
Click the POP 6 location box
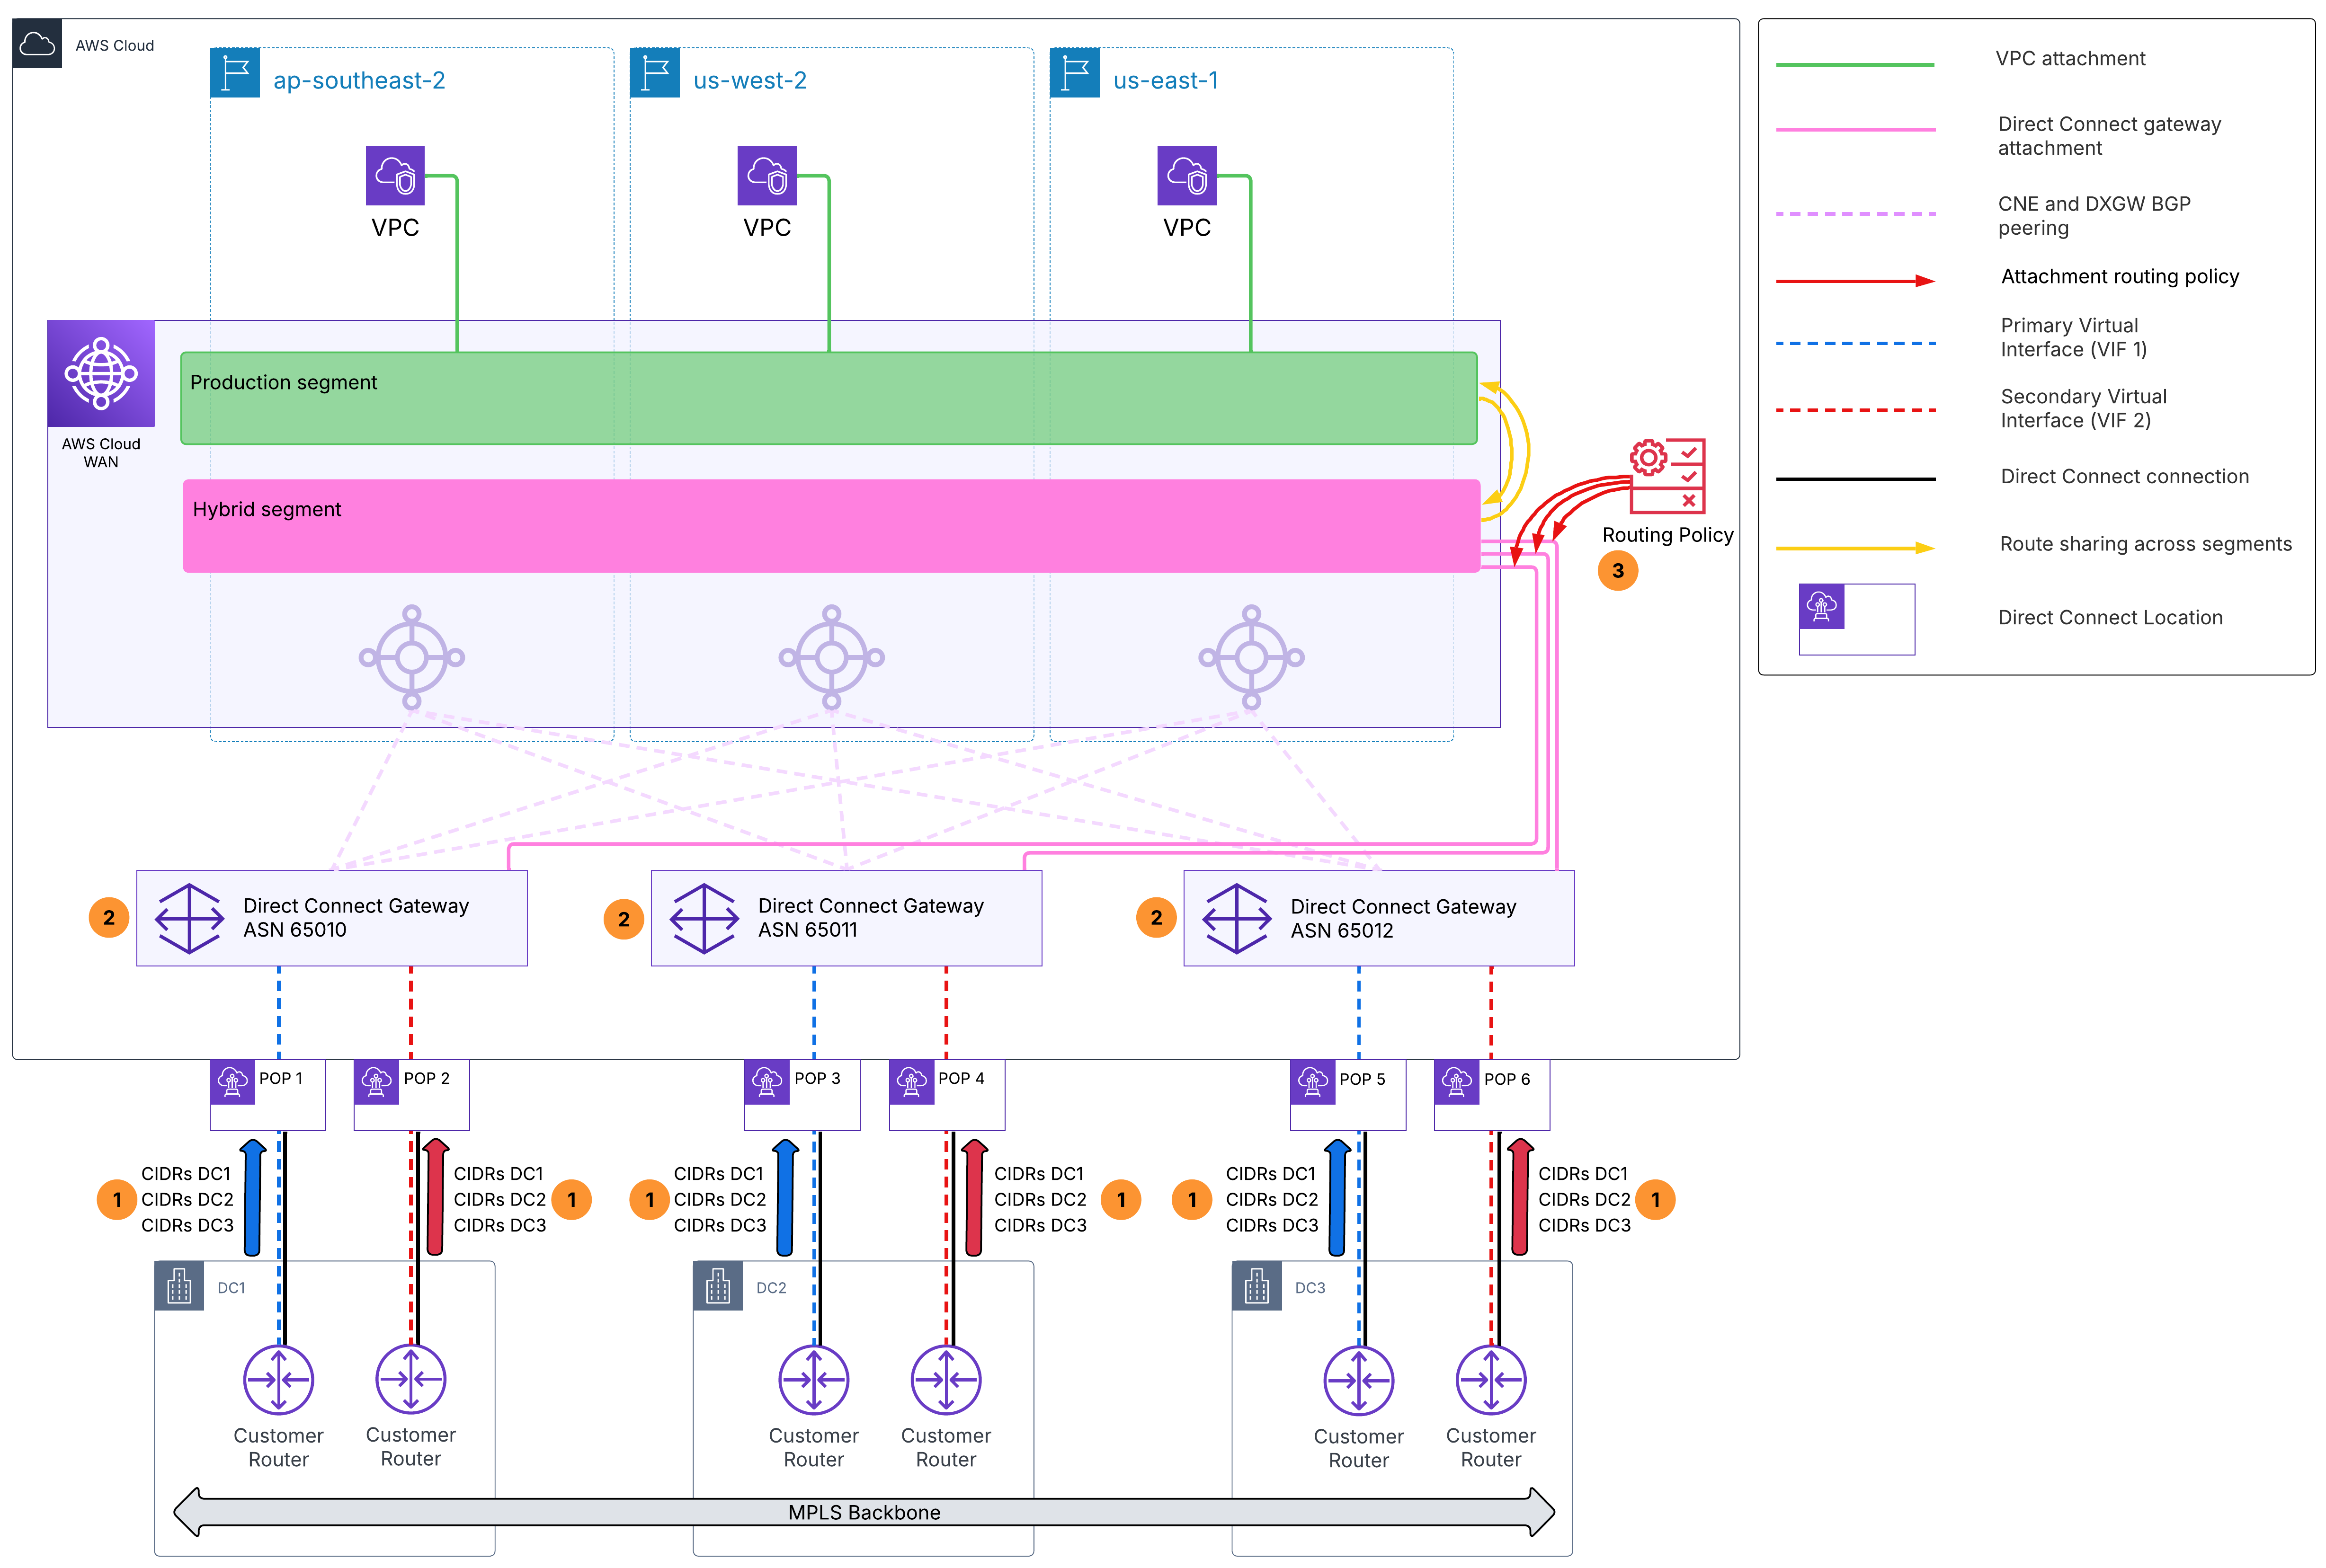[1492, 1095]
